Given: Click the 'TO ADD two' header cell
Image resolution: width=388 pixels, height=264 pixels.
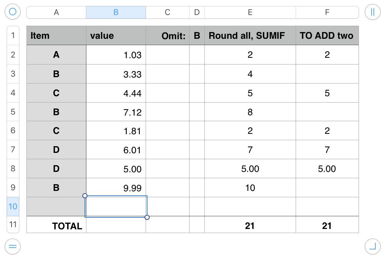Looking at the screenshot, I should point(327,36).
